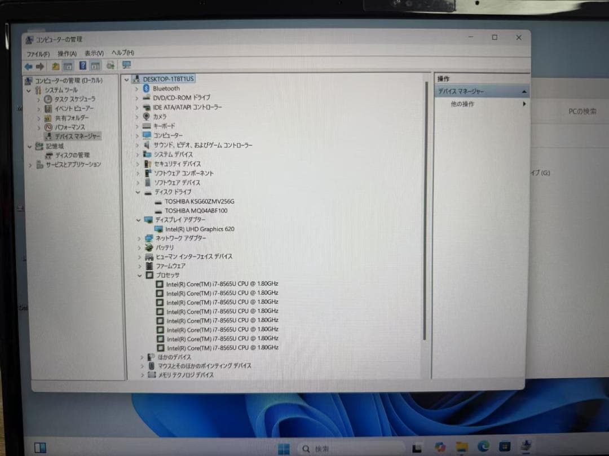Click the Windows Start button
The width and height of the screenshot is (609, 456).
point(284,449)
